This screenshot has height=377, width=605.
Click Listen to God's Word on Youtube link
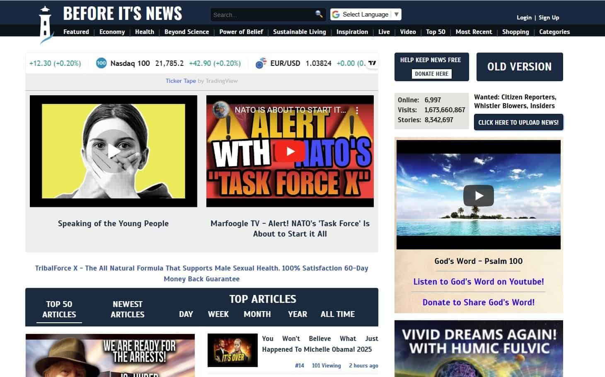[x=479, y=282]
